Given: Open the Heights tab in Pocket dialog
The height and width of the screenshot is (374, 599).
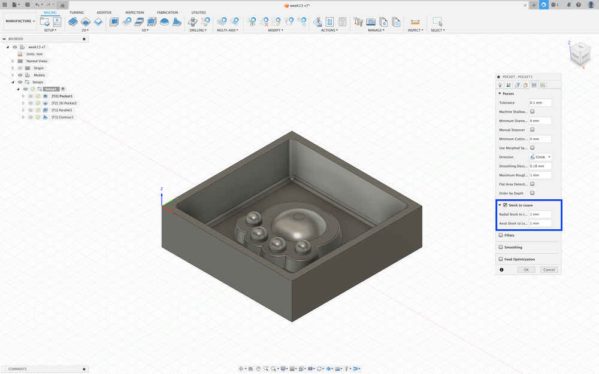Looking at the screenshot, I should (x=517, y=85).
